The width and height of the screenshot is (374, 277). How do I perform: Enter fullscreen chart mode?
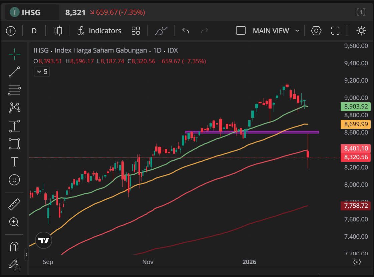tap(335, 31)
